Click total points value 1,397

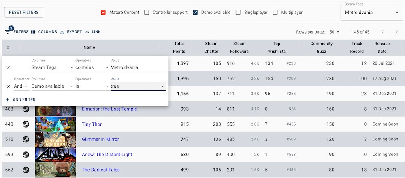[x=183, y=63]
